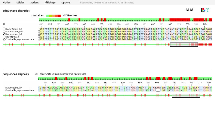Screen dimensions: 215x130
Task: Decrease sequence font size with small Aa icon
Action: [x=187, y=10]
